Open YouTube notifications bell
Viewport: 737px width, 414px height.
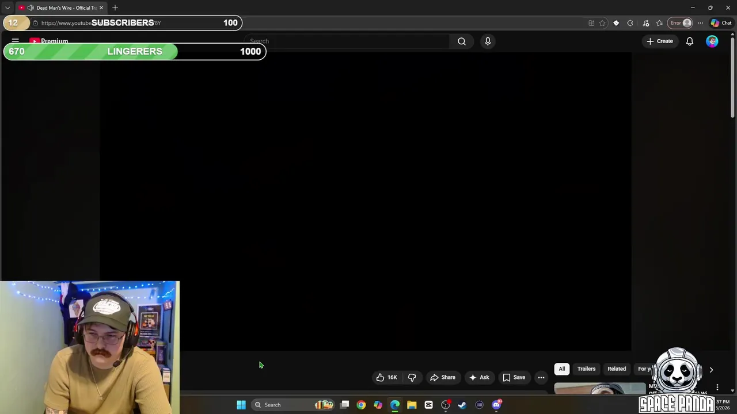coord(690,41)
